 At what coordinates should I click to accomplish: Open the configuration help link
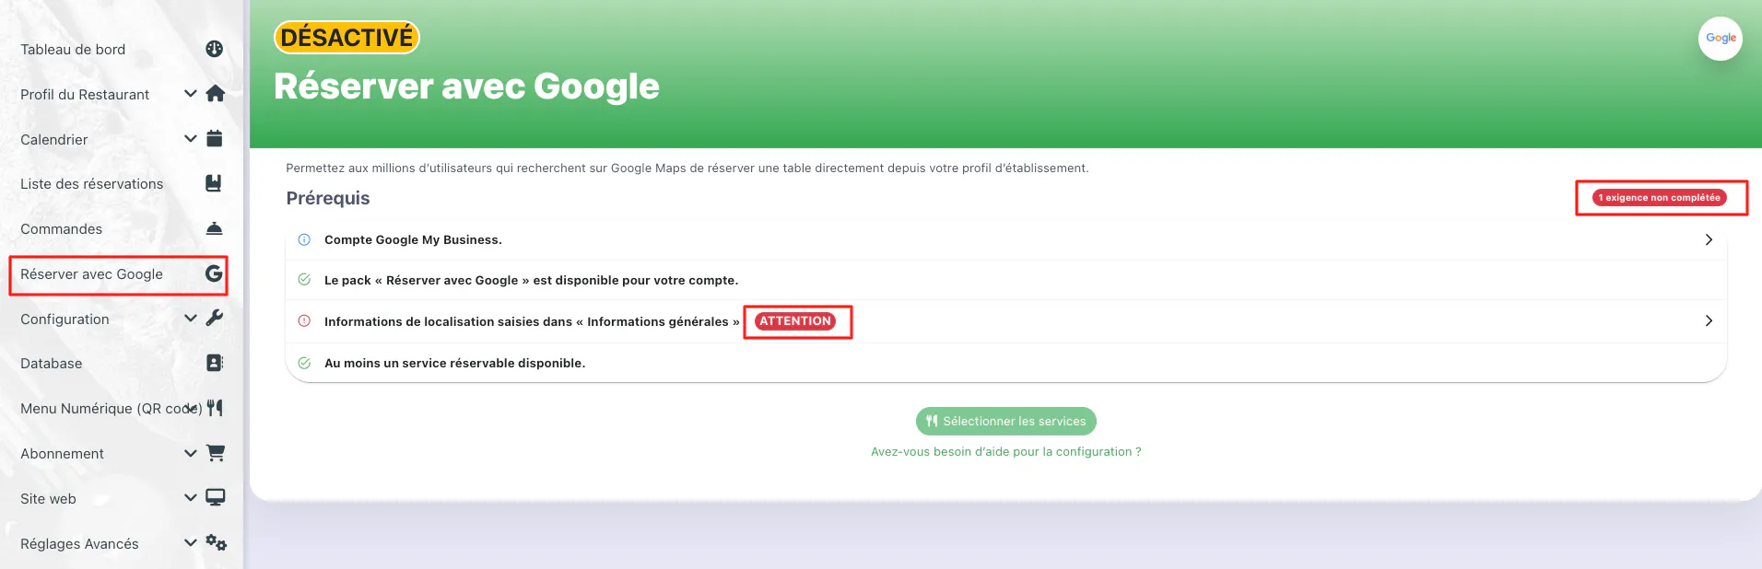click(1005, 452)
